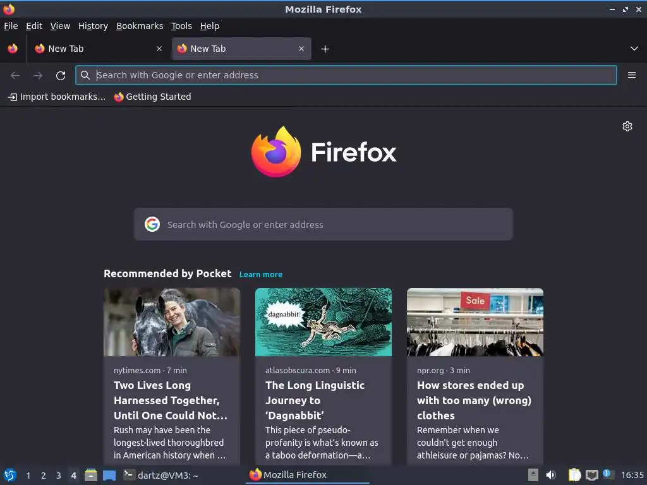Open the View menu
Screen dimensions: 647x485
[x=60, y=26]
